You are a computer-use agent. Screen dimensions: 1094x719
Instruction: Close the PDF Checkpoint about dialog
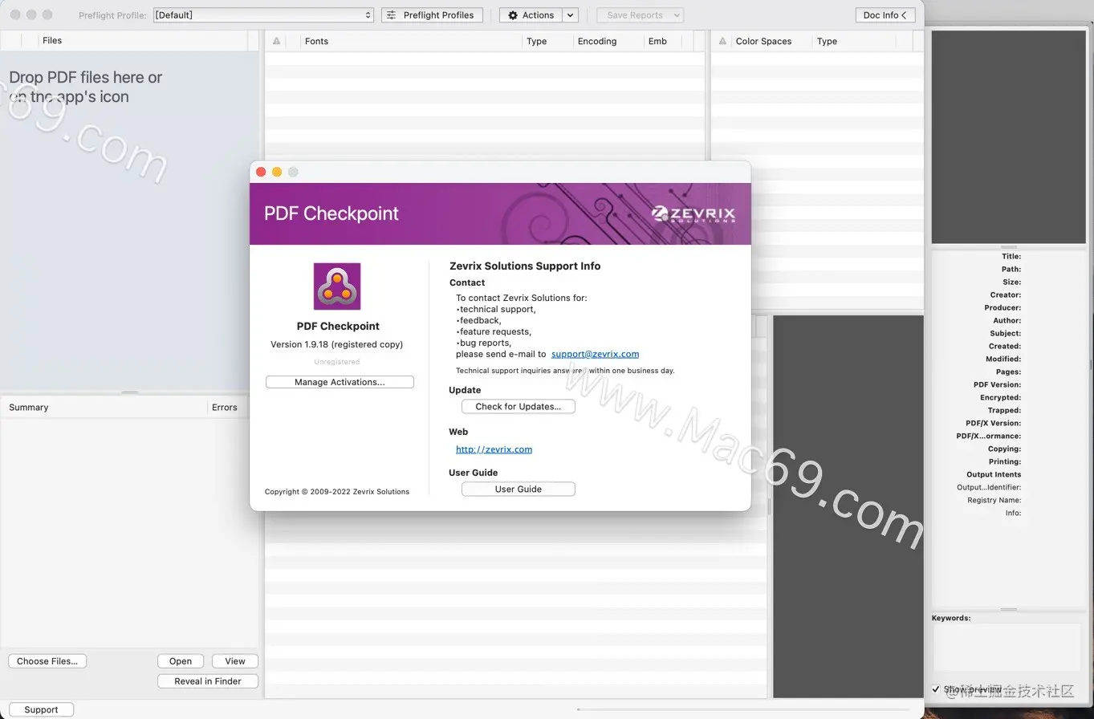261,172
